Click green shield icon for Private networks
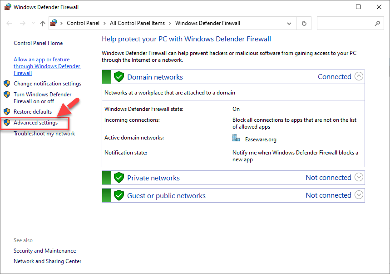Viewport: 390px width, 274px height. click(x=119, y=177)
